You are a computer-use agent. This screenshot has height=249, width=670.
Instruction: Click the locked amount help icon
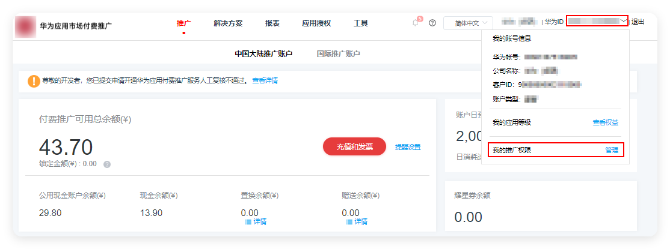(107, 164)
